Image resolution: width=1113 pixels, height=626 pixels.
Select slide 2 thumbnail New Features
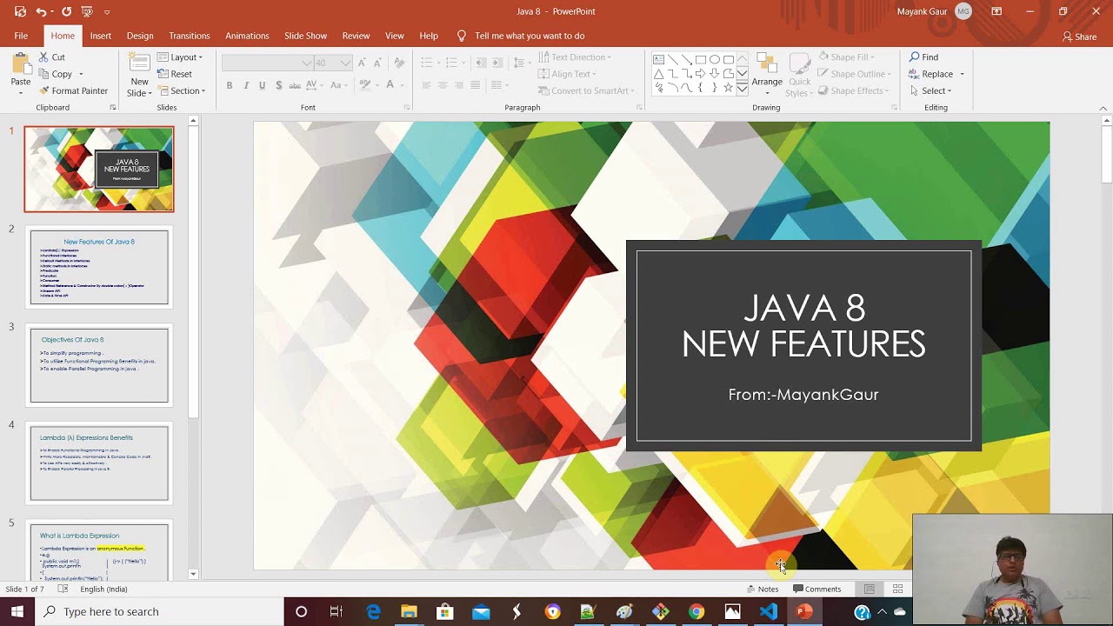point(99,267)
